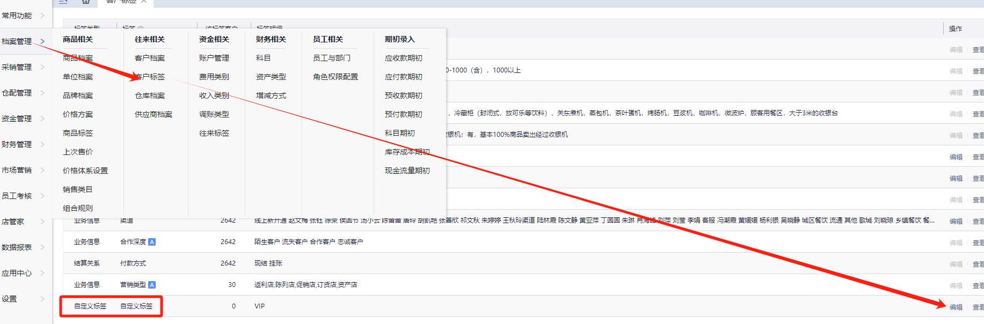The height and width of the screenshot is (324, 984).
Task: Choose 库存成本期初 in 期初录入
Action: tap(407, 152)
